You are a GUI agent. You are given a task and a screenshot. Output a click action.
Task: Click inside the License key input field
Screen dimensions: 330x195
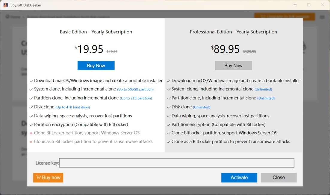177,163
